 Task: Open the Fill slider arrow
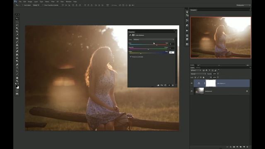click(218, 77)
